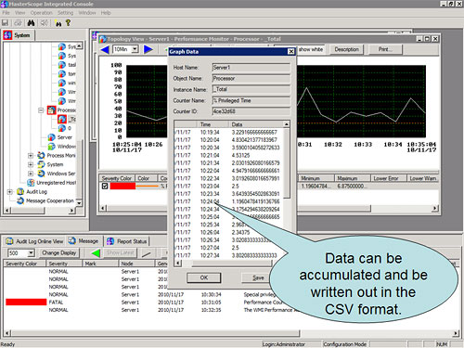
Task: Select the _Total instance icon in tree
Action: [x=62, y=119]
